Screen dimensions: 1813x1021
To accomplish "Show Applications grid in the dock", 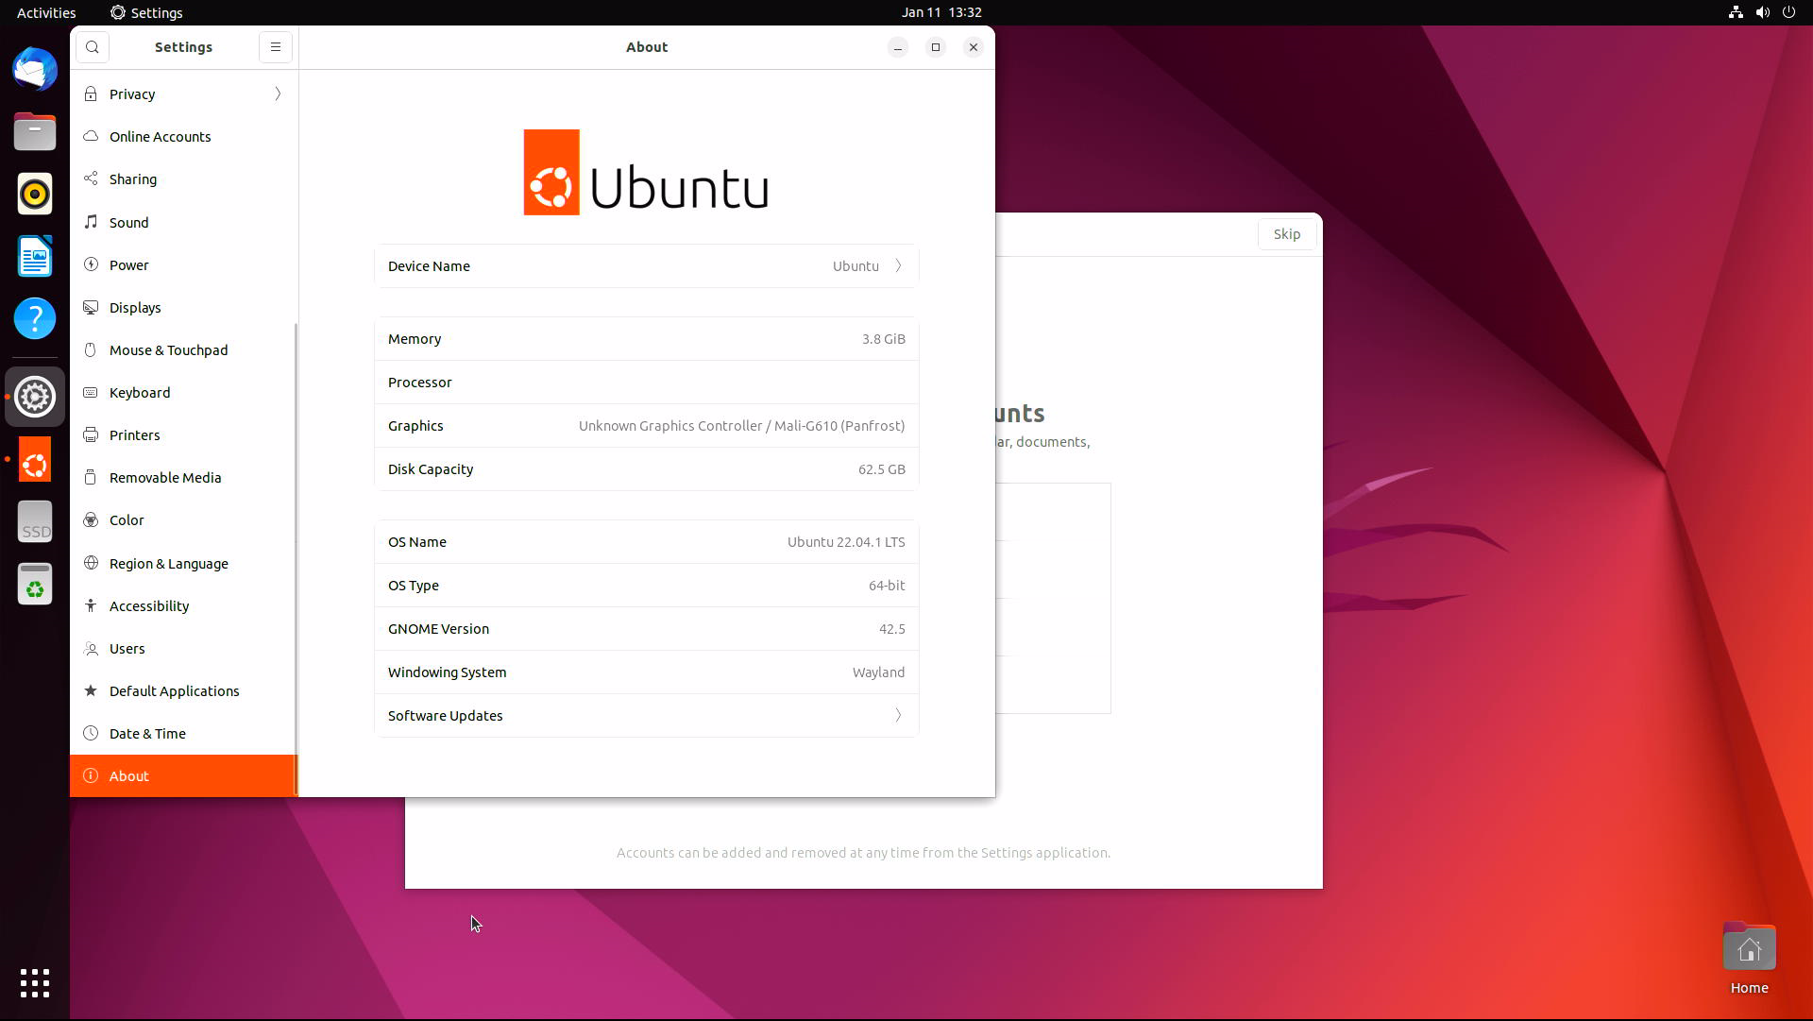I will [x=35, y=983].
